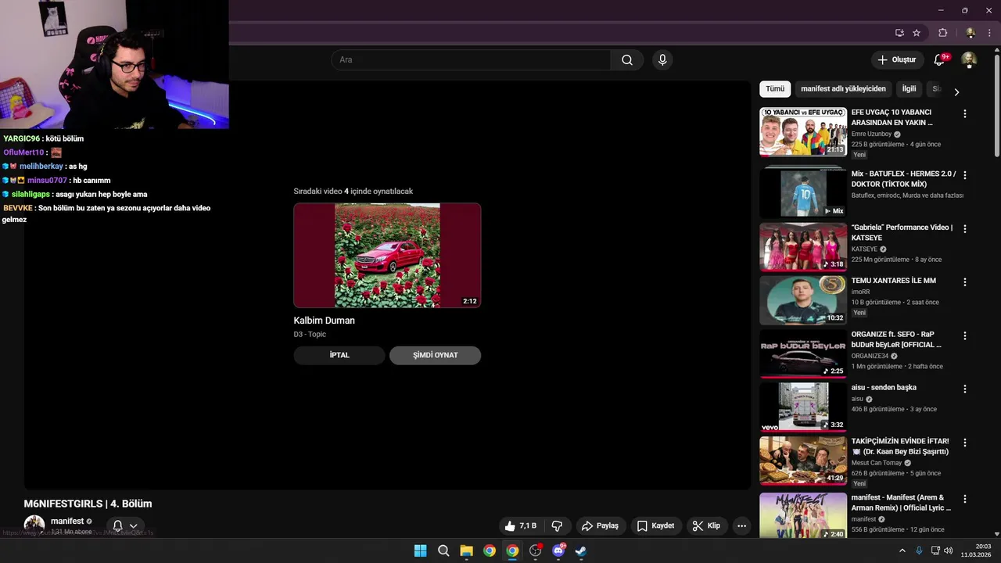
Task: Select the Tümü filter chip
Action: tap(775, 89)
